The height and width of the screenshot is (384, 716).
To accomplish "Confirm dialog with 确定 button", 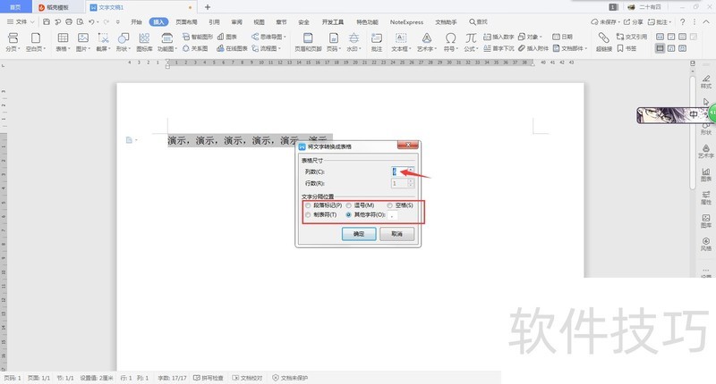I will (359, 234).
